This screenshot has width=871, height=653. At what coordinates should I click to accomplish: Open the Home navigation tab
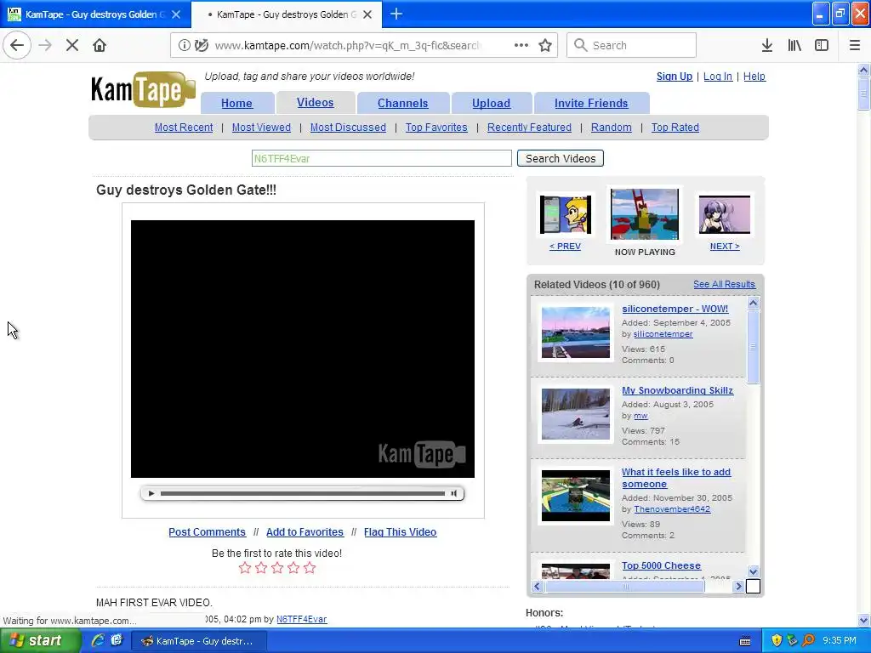pyautogui.click(x=236, y=103)
